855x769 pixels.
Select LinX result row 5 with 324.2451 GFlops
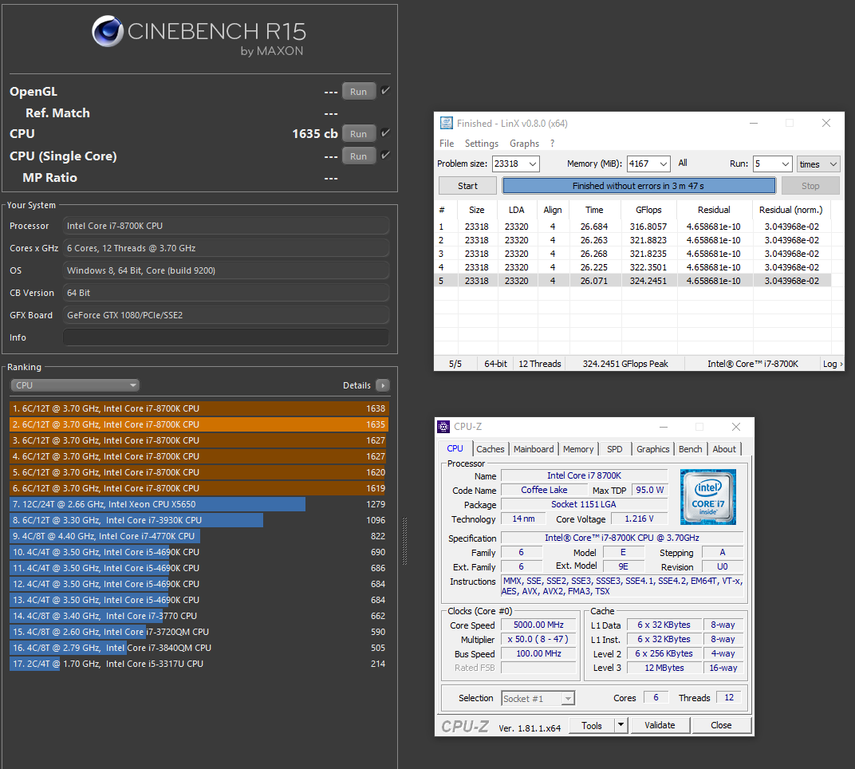tap(633, 281)
